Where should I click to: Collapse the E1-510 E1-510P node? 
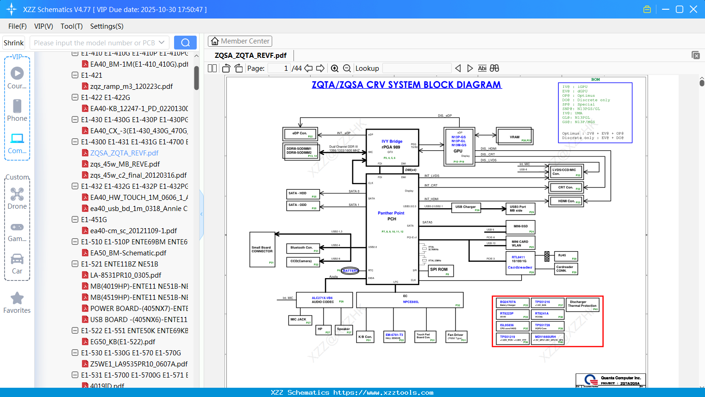(75, 242)
